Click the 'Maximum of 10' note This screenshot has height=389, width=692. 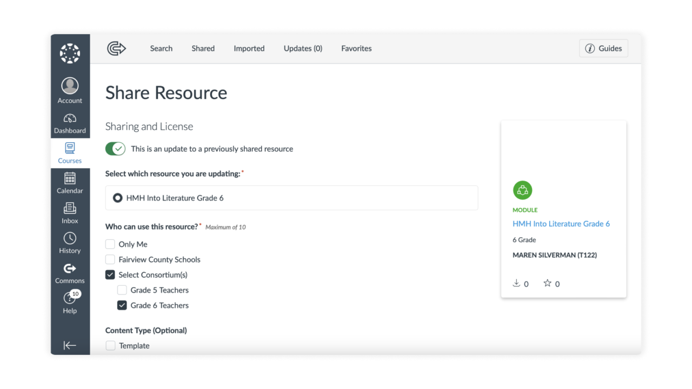click(x=225, y=227)
